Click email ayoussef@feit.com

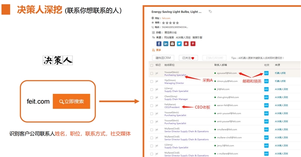click(227, 73)
